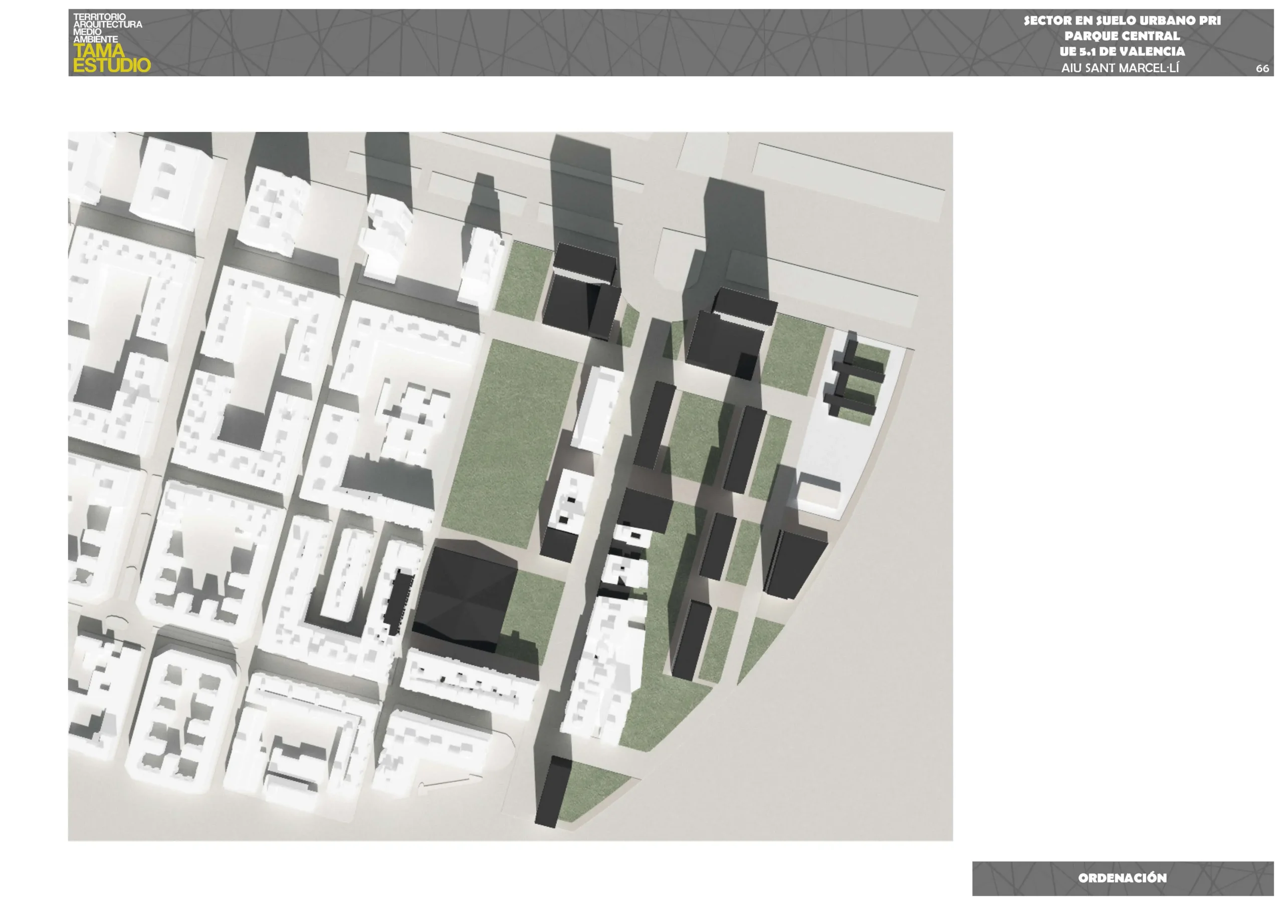Image resolution: width=1283 pixels, height=904 pixels.
Task: Click the long white building beside park
Action: (598, 410)
